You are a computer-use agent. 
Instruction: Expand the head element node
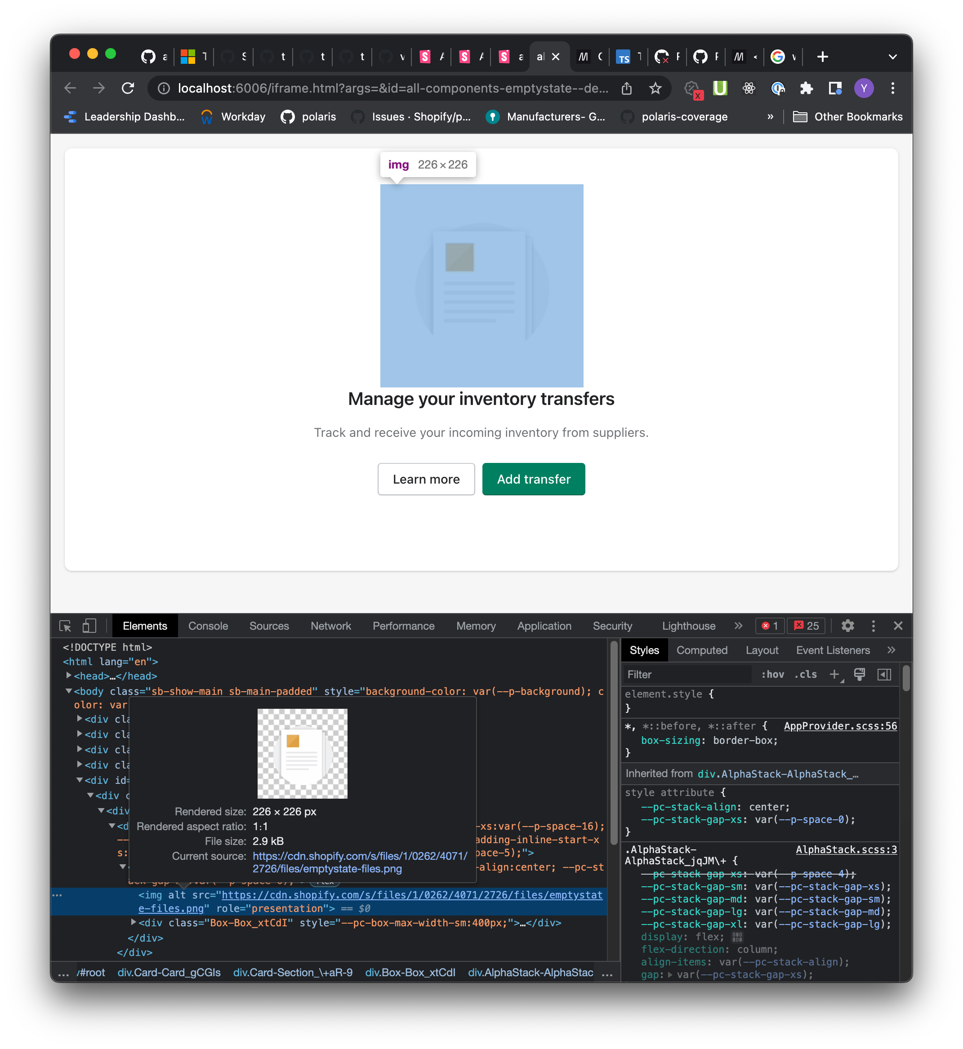[x=69, y=676]
